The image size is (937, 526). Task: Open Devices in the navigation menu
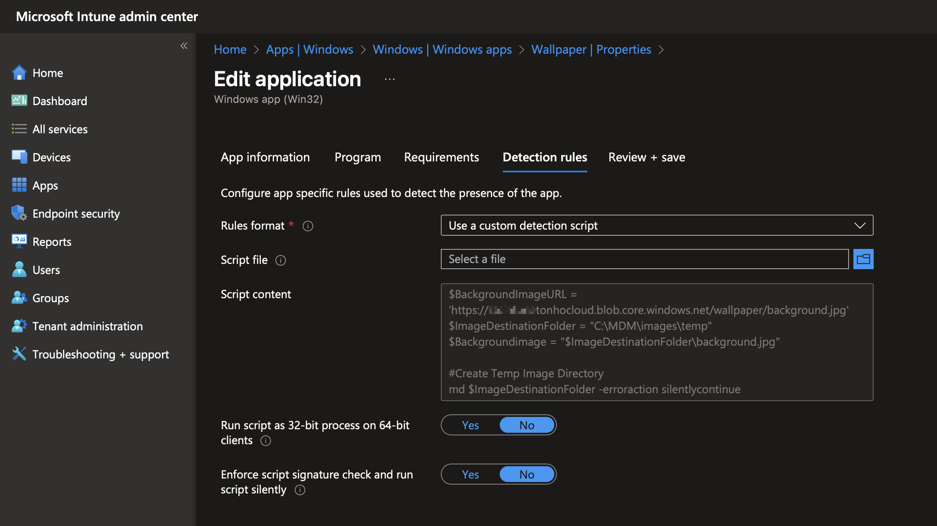coord(51,157)
